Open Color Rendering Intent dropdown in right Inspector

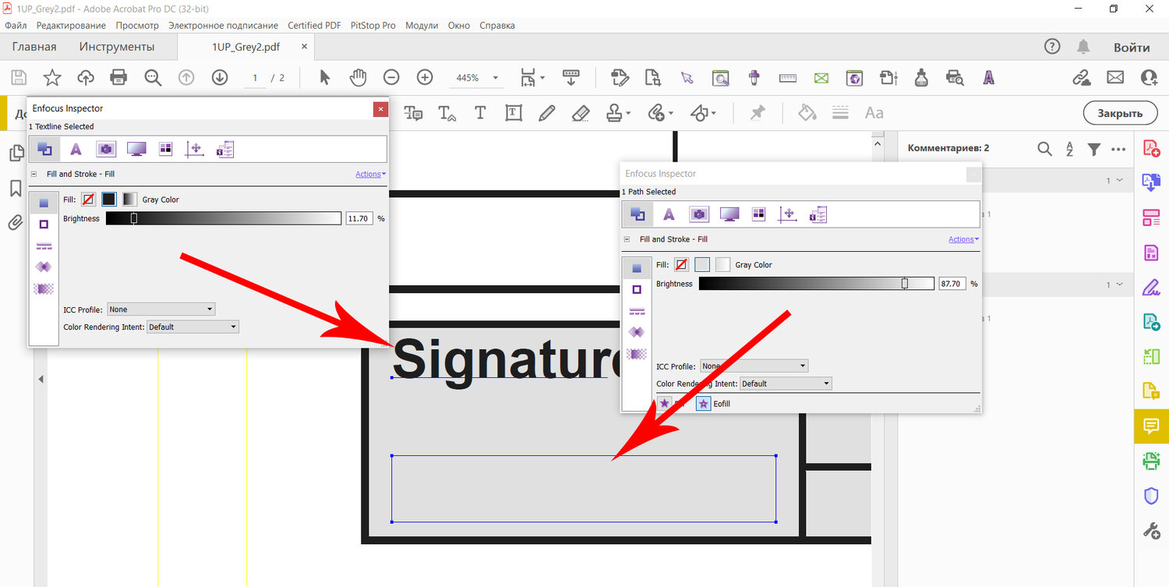click(786, 384)
